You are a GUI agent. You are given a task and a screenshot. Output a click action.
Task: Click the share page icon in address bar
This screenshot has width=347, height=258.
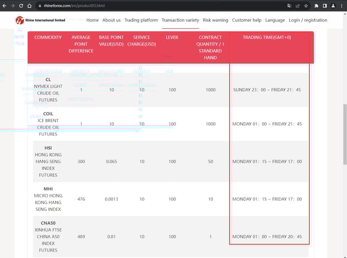point(298,6)
